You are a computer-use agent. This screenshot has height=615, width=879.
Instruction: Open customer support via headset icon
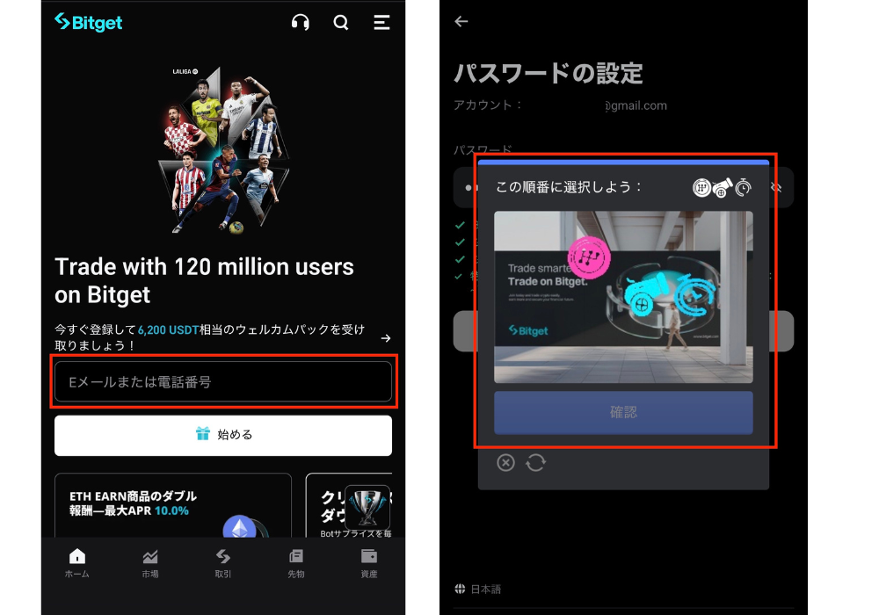pyautogui.click(x=300, y=23)
